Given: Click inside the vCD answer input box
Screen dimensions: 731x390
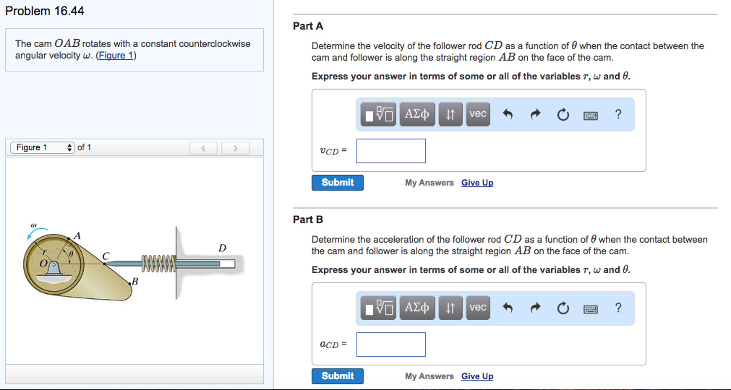Looking at the screenshot, I should click(x=391, y=151).
